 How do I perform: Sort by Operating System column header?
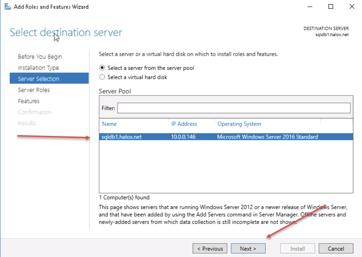coord(239,124)
